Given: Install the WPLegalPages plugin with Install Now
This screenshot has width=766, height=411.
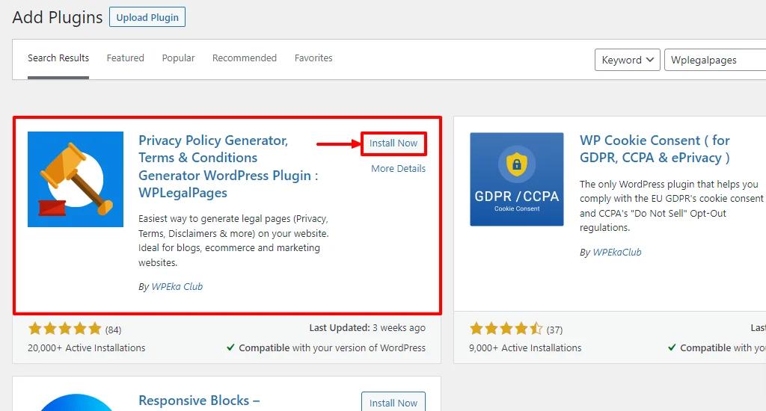Looking at the screenshot, I should click(x=393, y=143).
